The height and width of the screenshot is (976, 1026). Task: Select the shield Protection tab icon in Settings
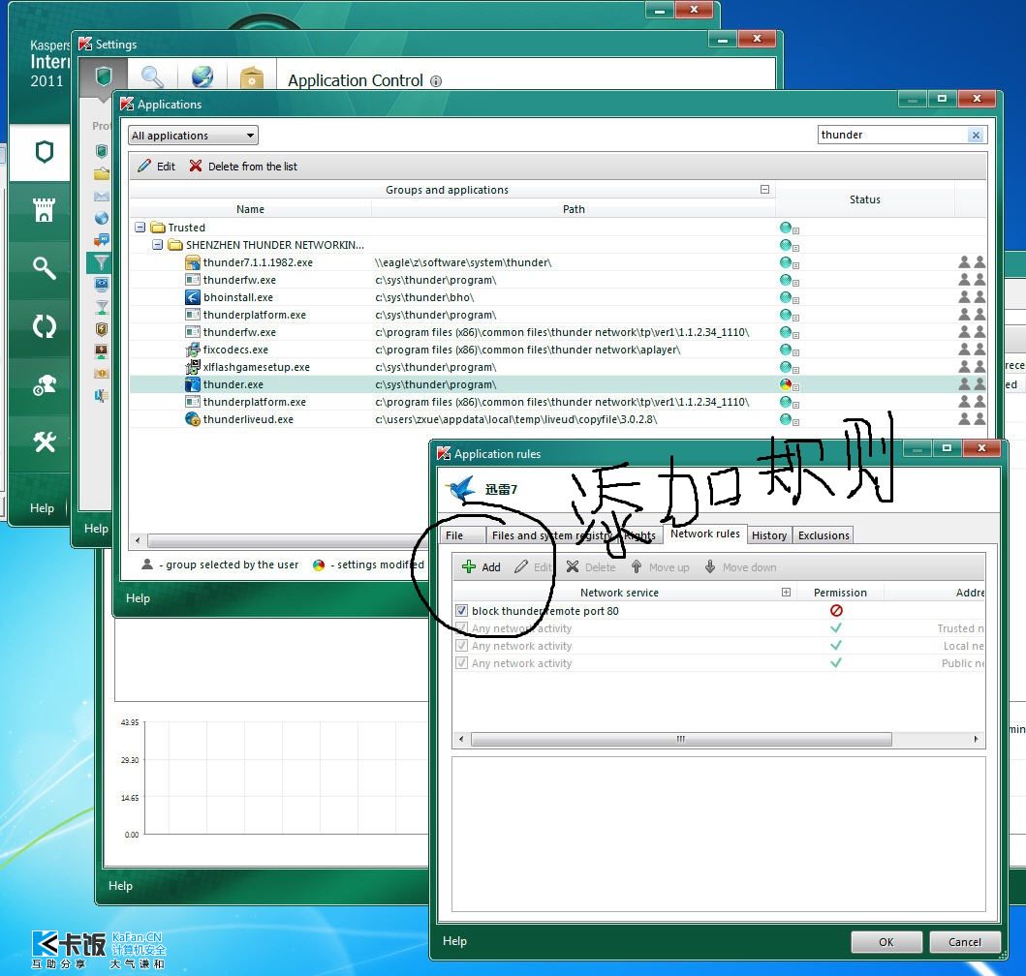(104, 77)
